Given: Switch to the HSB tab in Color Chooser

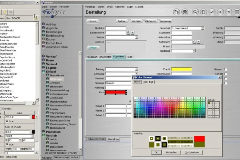Looking at the screenshot, I should (x=145, y=82).
